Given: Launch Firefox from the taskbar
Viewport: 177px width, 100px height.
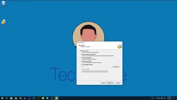Looking at the screenshot, I should [x=20, y=98].
